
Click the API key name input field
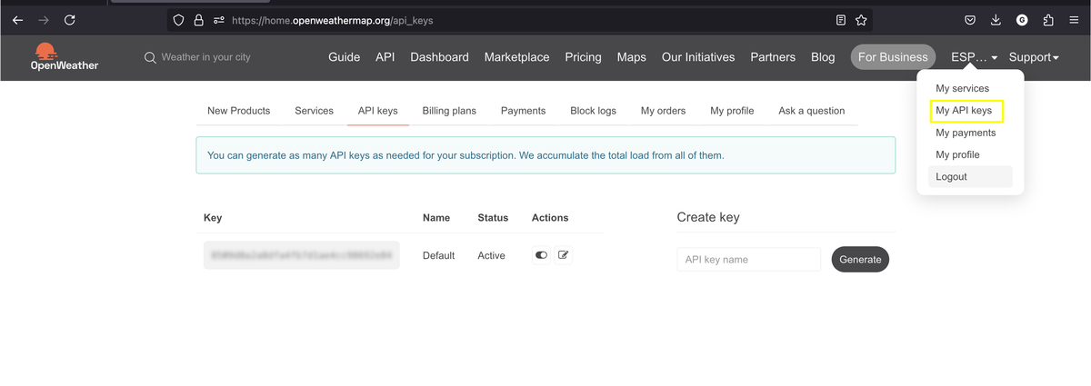(748, 260)
